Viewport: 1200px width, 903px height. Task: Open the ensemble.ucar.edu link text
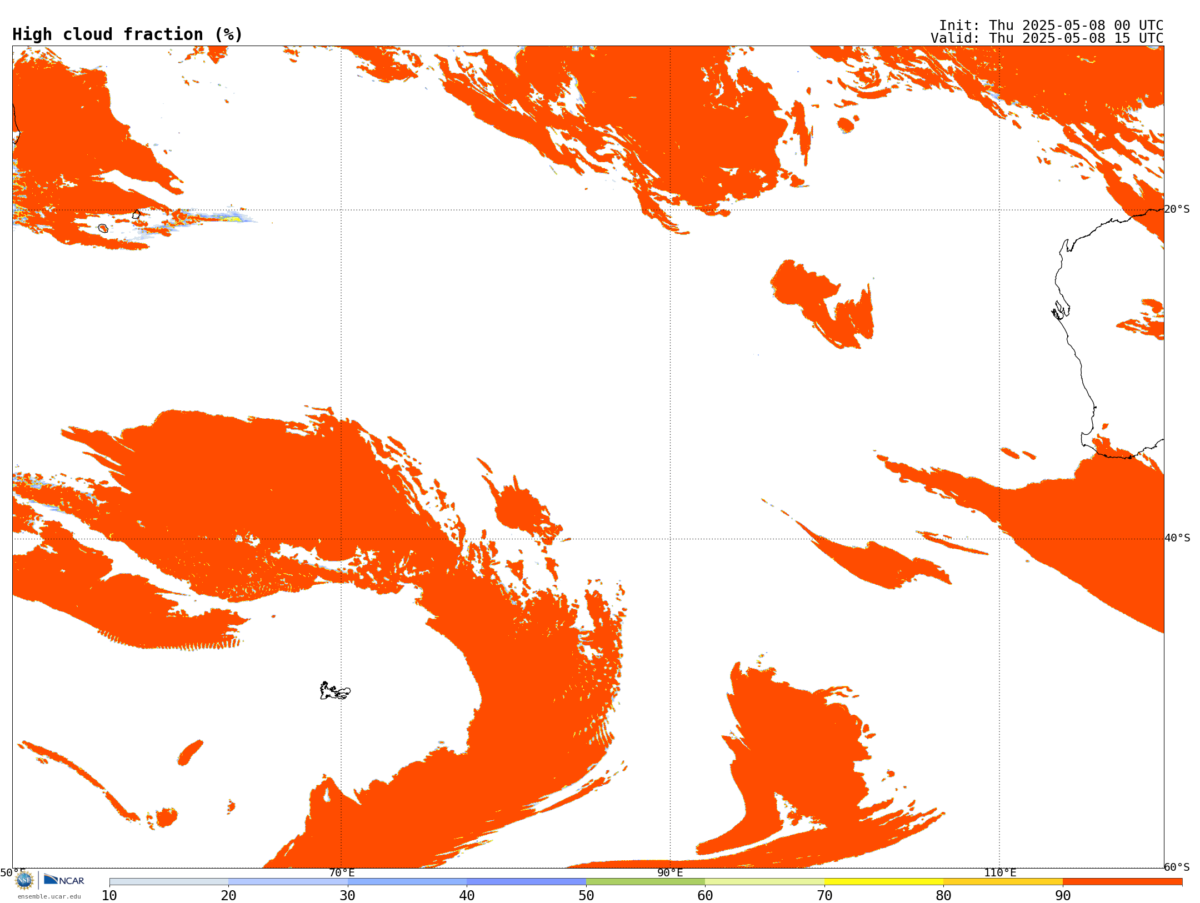click(49, 896)
